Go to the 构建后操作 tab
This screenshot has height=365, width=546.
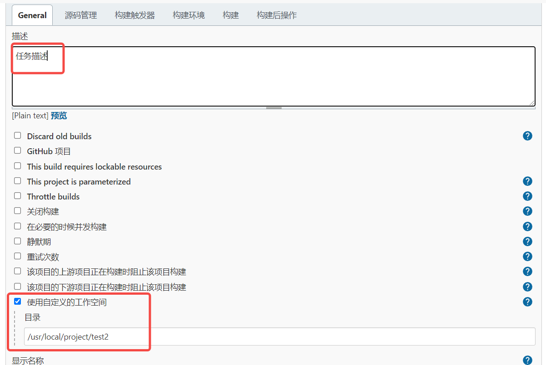[x=277, y=15]
